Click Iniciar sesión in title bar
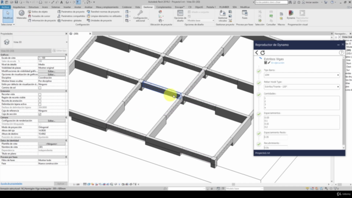The width and height of the screenshot is (352, 198). point(310,2)
